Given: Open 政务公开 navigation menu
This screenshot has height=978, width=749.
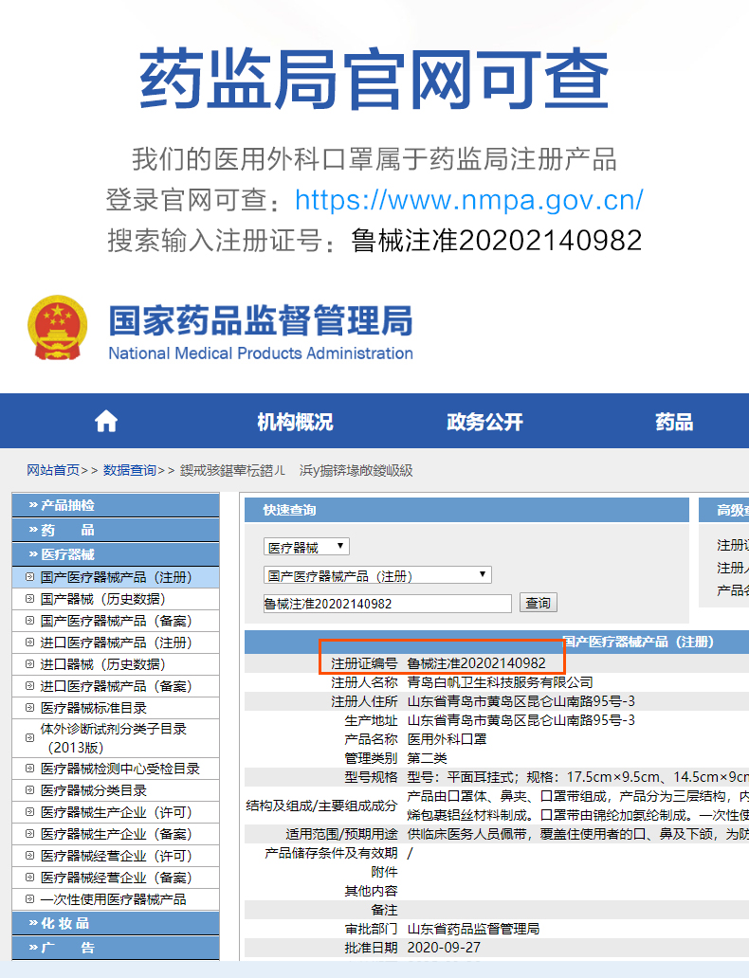Looking at the screenshot, I should (x=484, y=422).
